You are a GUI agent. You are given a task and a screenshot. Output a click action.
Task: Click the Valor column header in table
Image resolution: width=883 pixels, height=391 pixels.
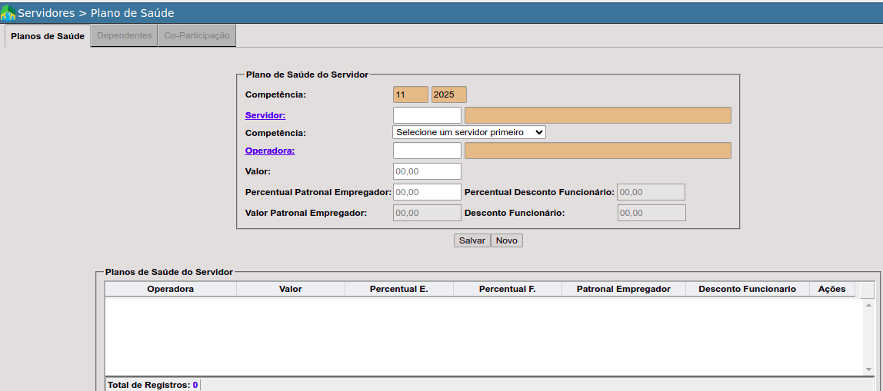point(290,289)
